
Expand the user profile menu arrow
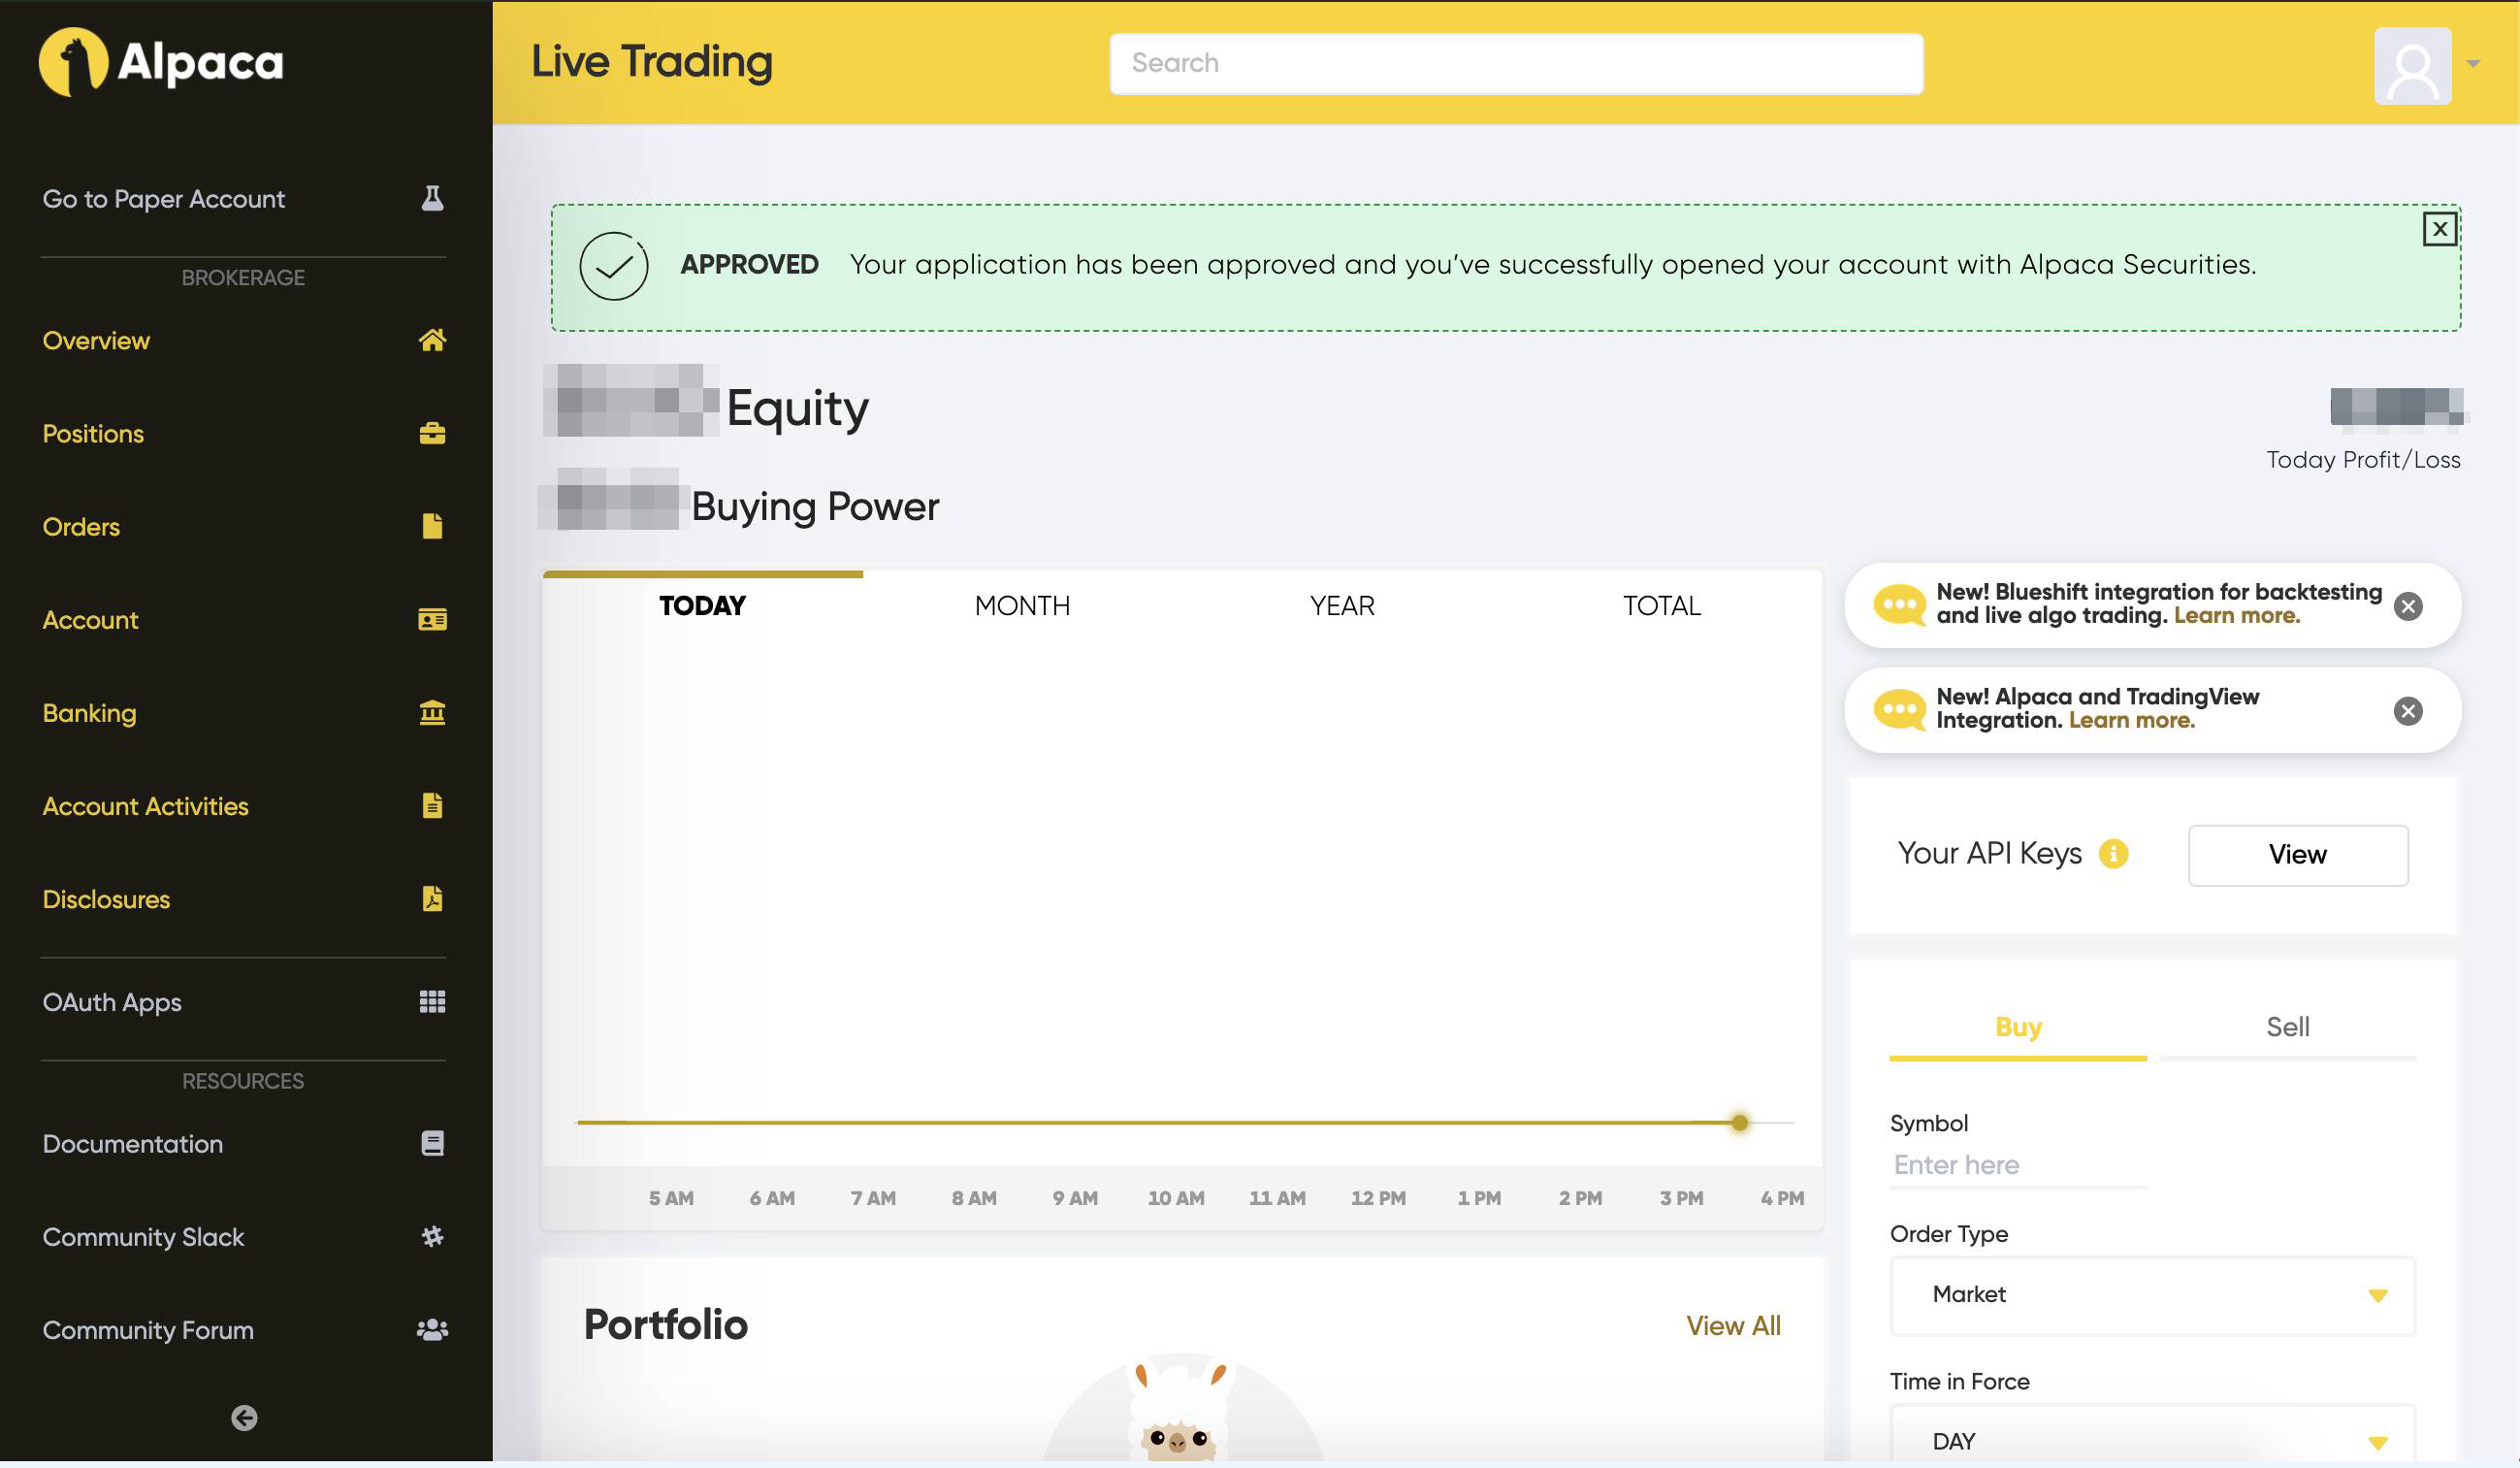[x=2473, y=64]
